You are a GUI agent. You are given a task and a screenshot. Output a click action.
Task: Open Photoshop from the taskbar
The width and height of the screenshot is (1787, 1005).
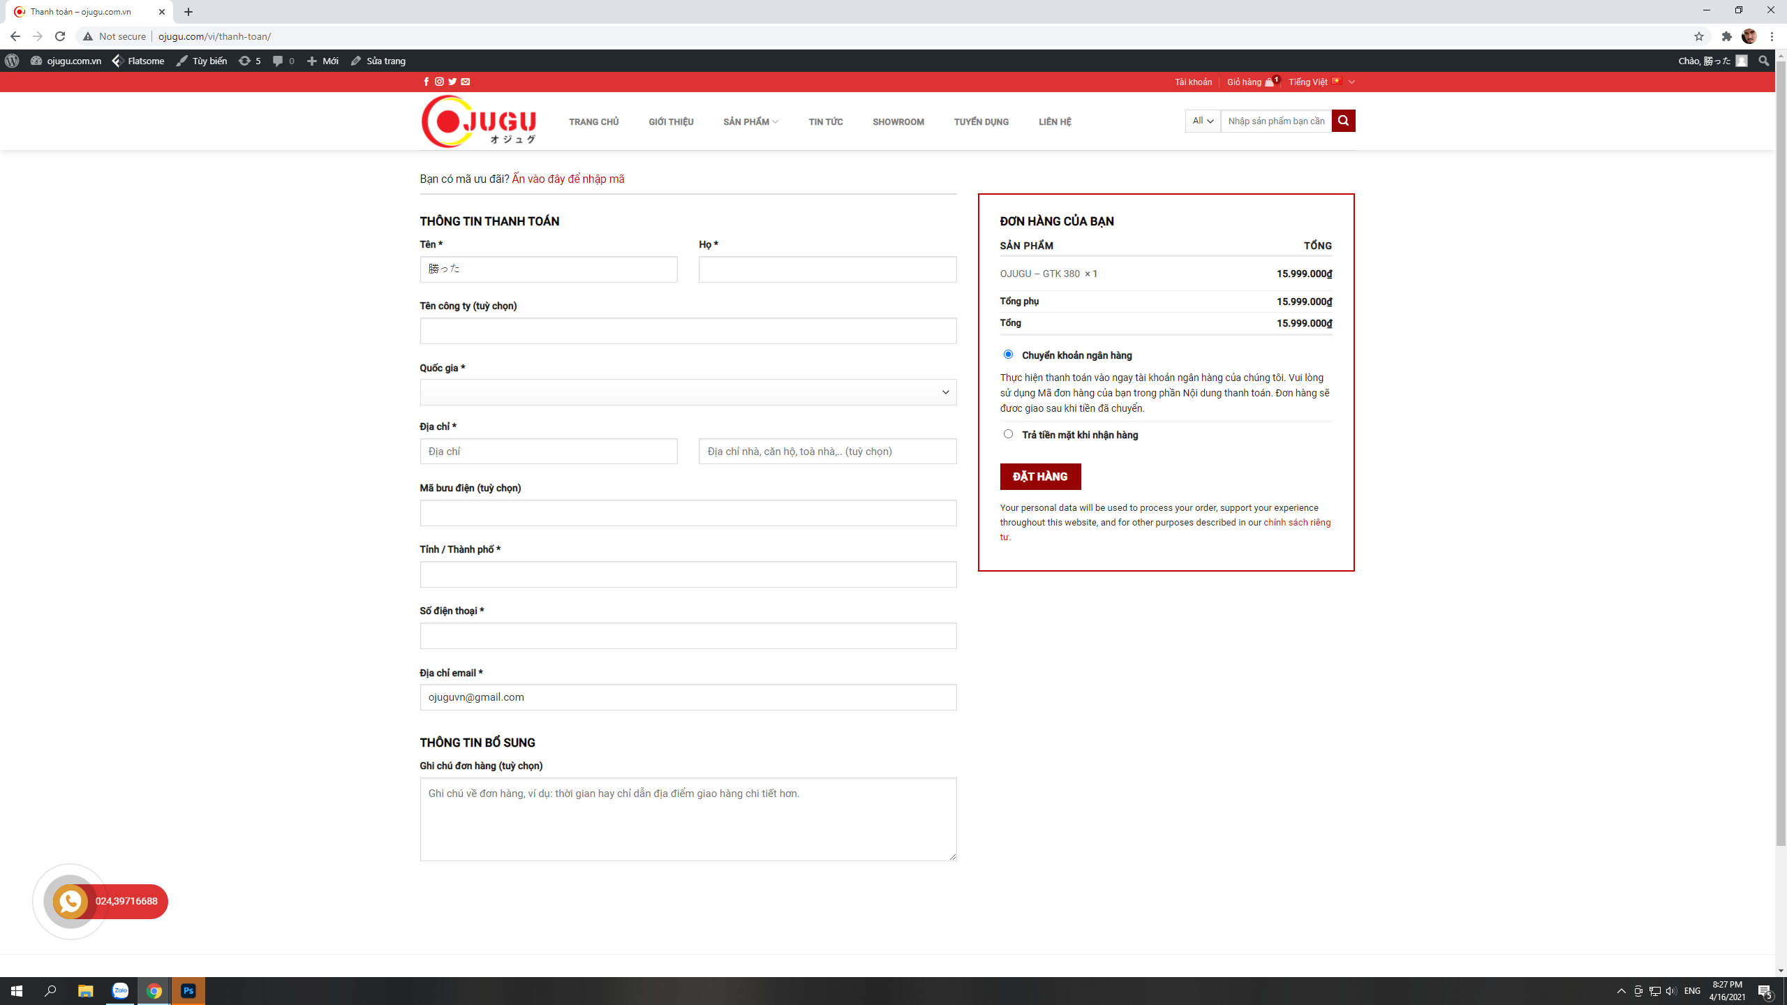[188, 990]
